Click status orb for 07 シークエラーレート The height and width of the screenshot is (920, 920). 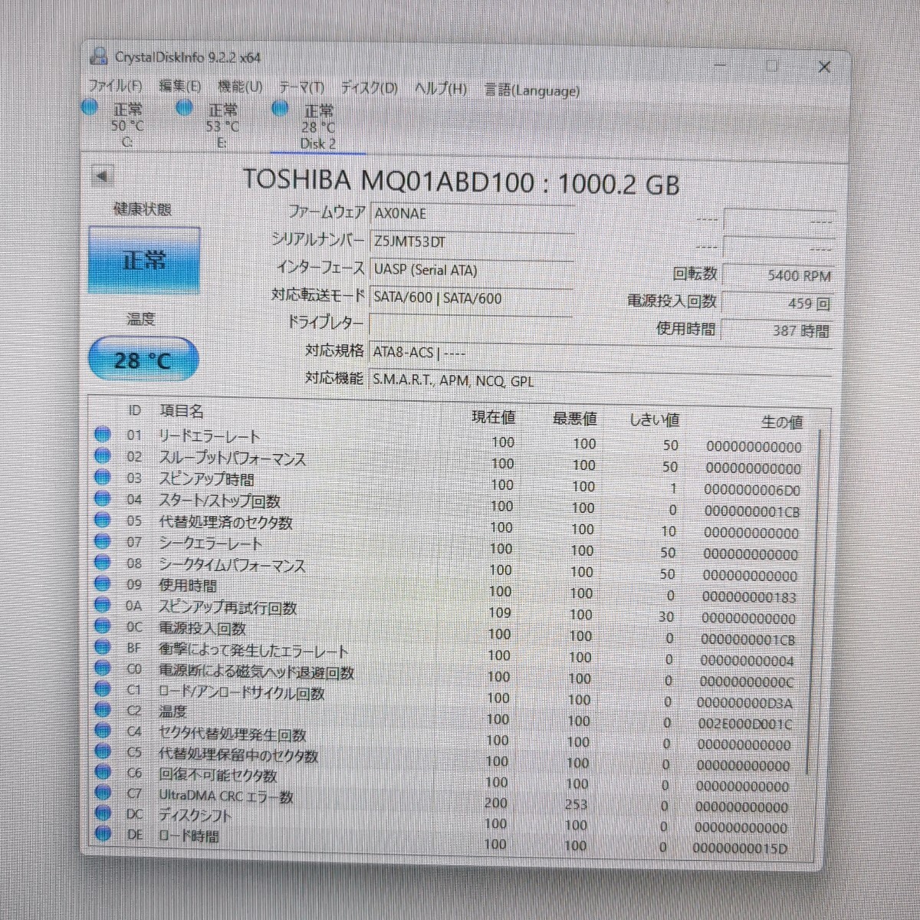pyautogui.click(x=102, y=540)
